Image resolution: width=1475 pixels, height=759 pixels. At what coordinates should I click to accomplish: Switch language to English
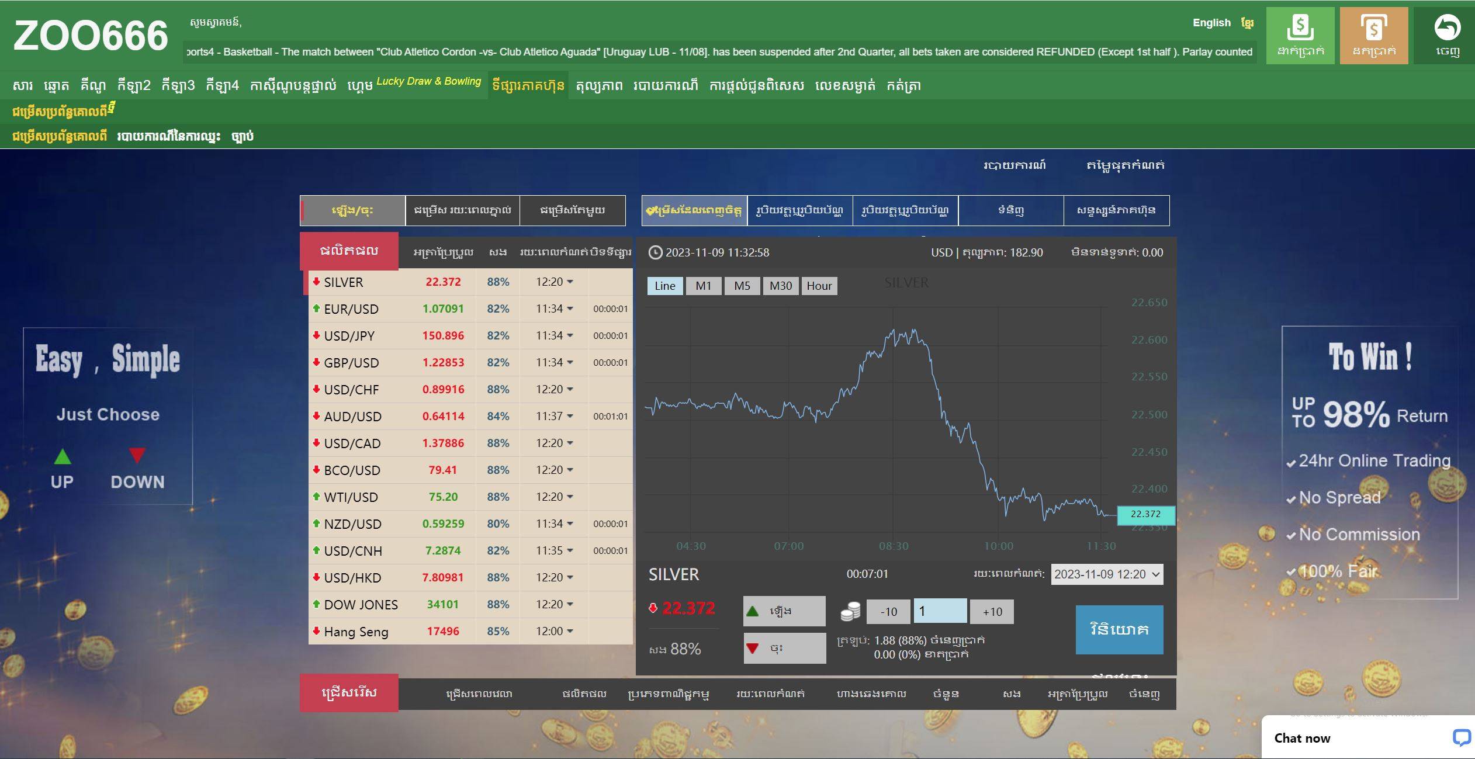pos(1211,23)
